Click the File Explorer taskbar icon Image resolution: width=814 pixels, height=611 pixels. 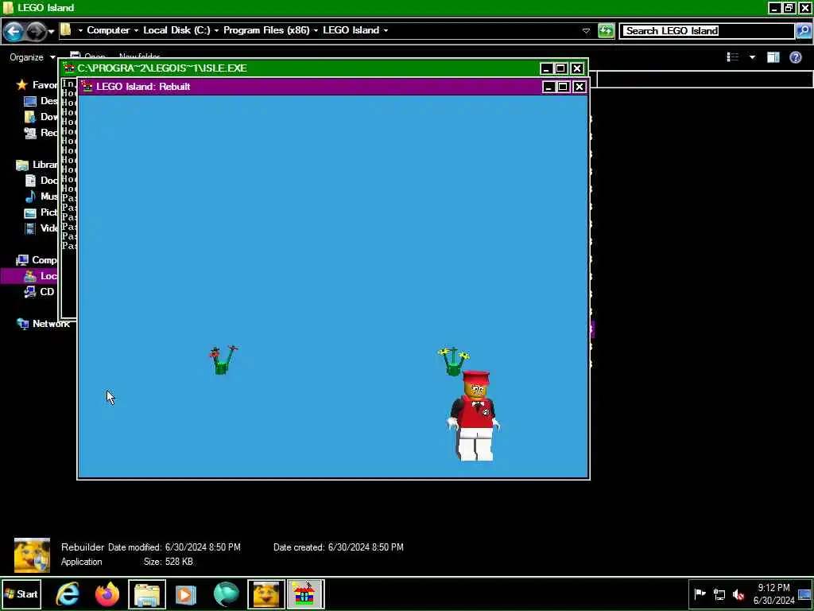click(147, 594)
